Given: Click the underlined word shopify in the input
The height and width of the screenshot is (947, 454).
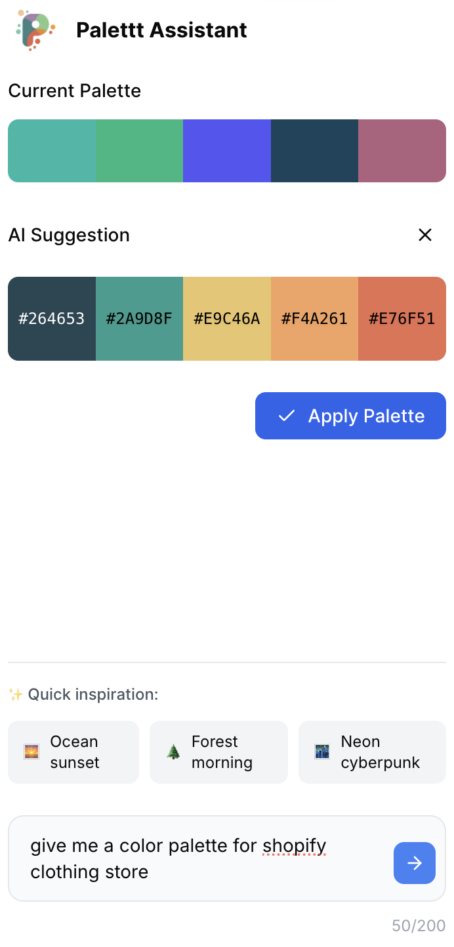Looking at the screenshot, I should [x=294, y=846].
